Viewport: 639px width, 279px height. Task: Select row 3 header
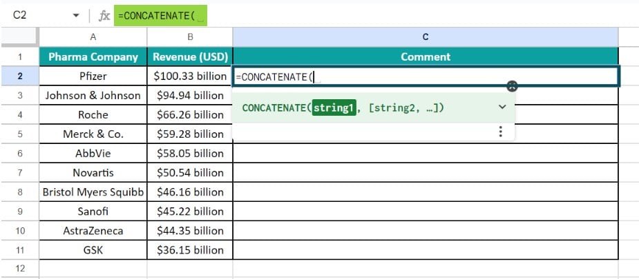pos(20,96)
